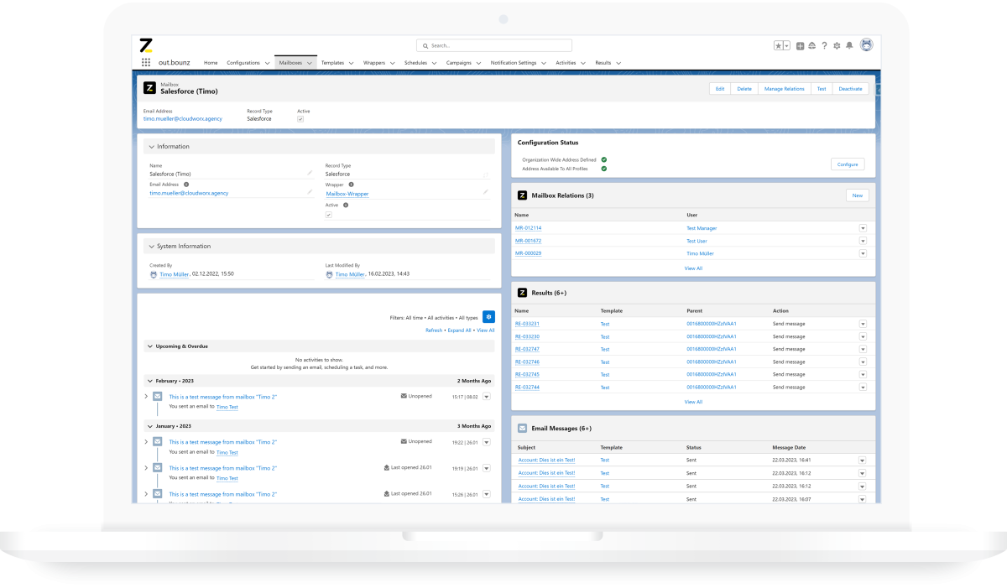Toggle the Active checkbox in Information section

(x=329, y=215)
